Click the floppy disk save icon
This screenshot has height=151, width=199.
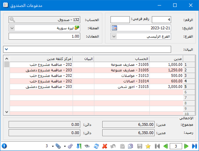coord(140,146)
